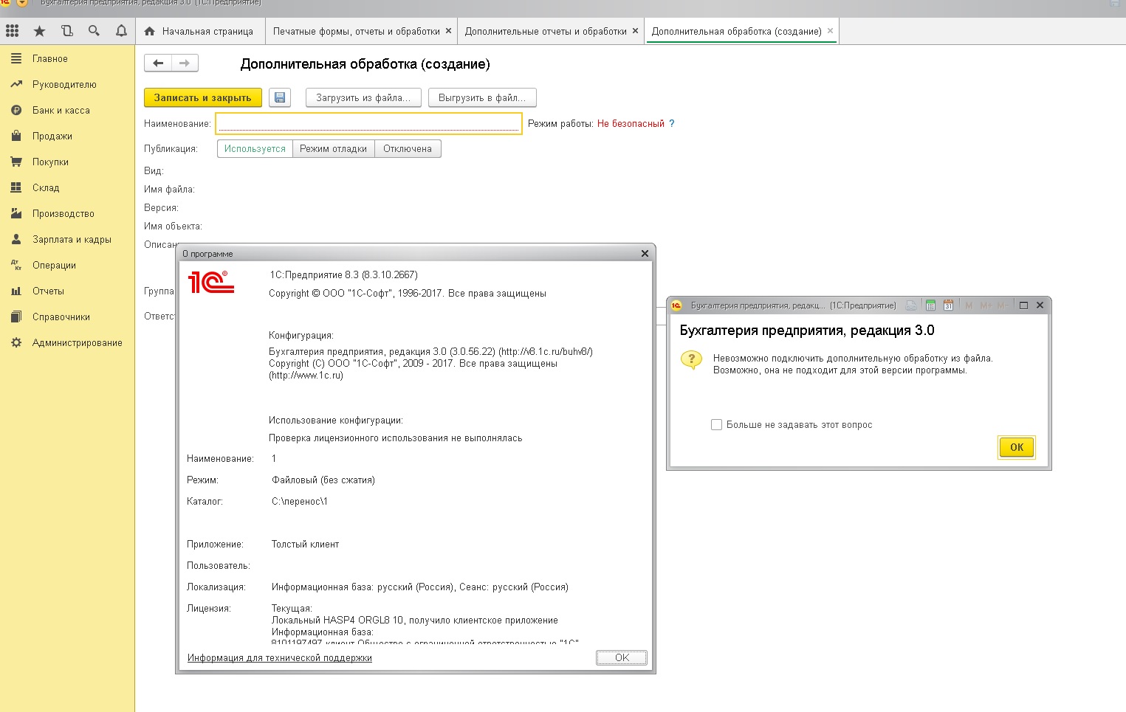The height and width of the screenshot is (712, 1126).
Task: Set publication to Отключена
Action: coord(408,148)
